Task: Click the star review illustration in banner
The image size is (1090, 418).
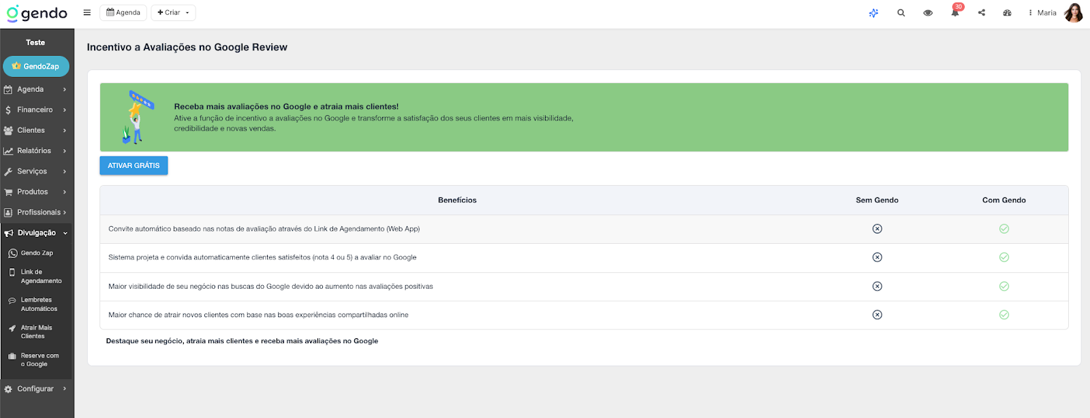Action: (x=138, y=117)
